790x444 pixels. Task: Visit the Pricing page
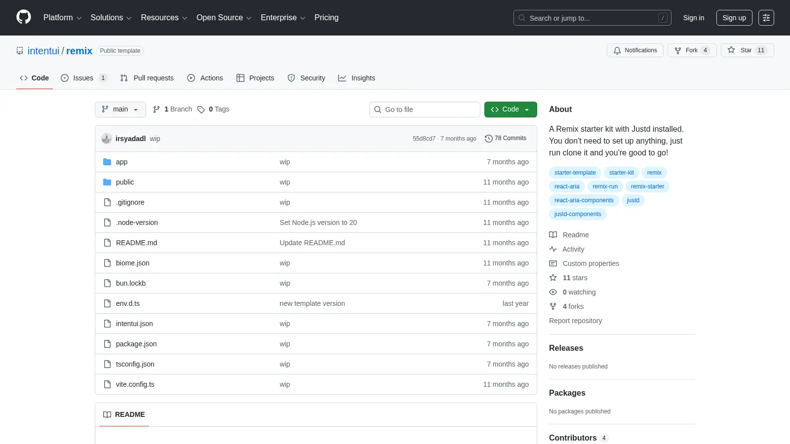coord(326,18)
